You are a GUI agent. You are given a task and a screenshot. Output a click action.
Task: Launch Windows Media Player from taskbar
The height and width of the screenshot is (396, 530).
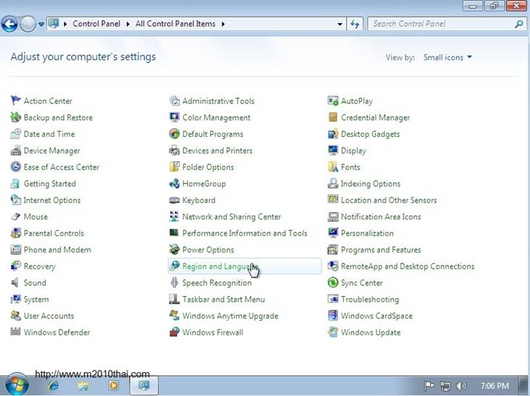(114, 386)
